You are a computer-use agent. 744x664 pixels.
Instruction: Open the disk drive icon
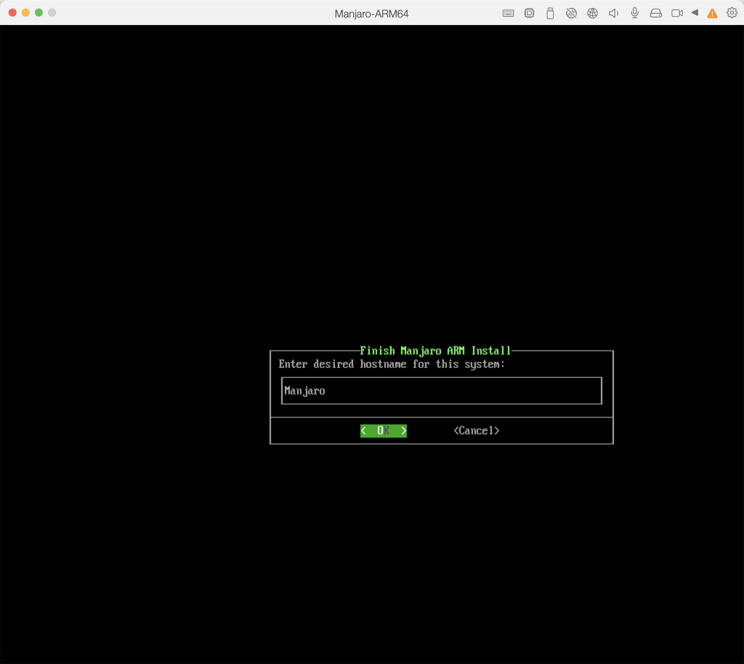(x=656, y=14)
